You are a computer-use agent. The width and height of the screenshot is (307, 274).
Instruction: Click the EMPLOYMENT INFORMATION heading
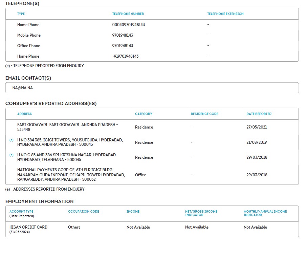tap(39, 201)
